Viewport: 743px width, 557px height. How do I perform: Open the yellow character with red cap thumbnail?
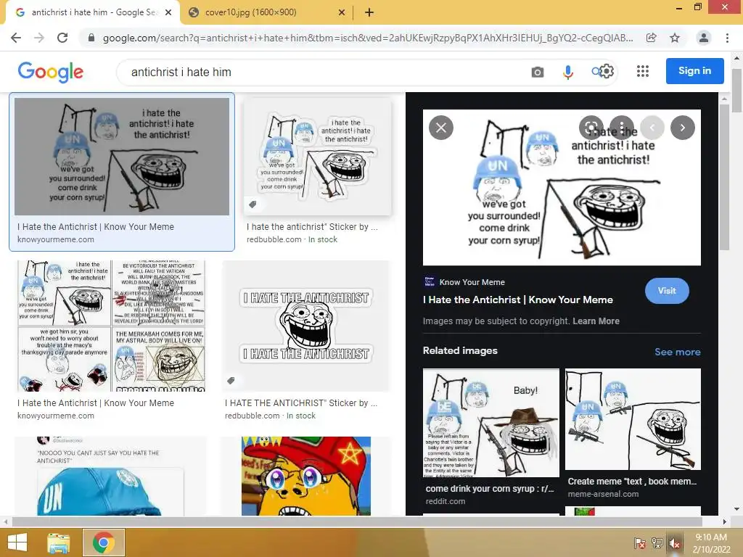coord(306,476)
